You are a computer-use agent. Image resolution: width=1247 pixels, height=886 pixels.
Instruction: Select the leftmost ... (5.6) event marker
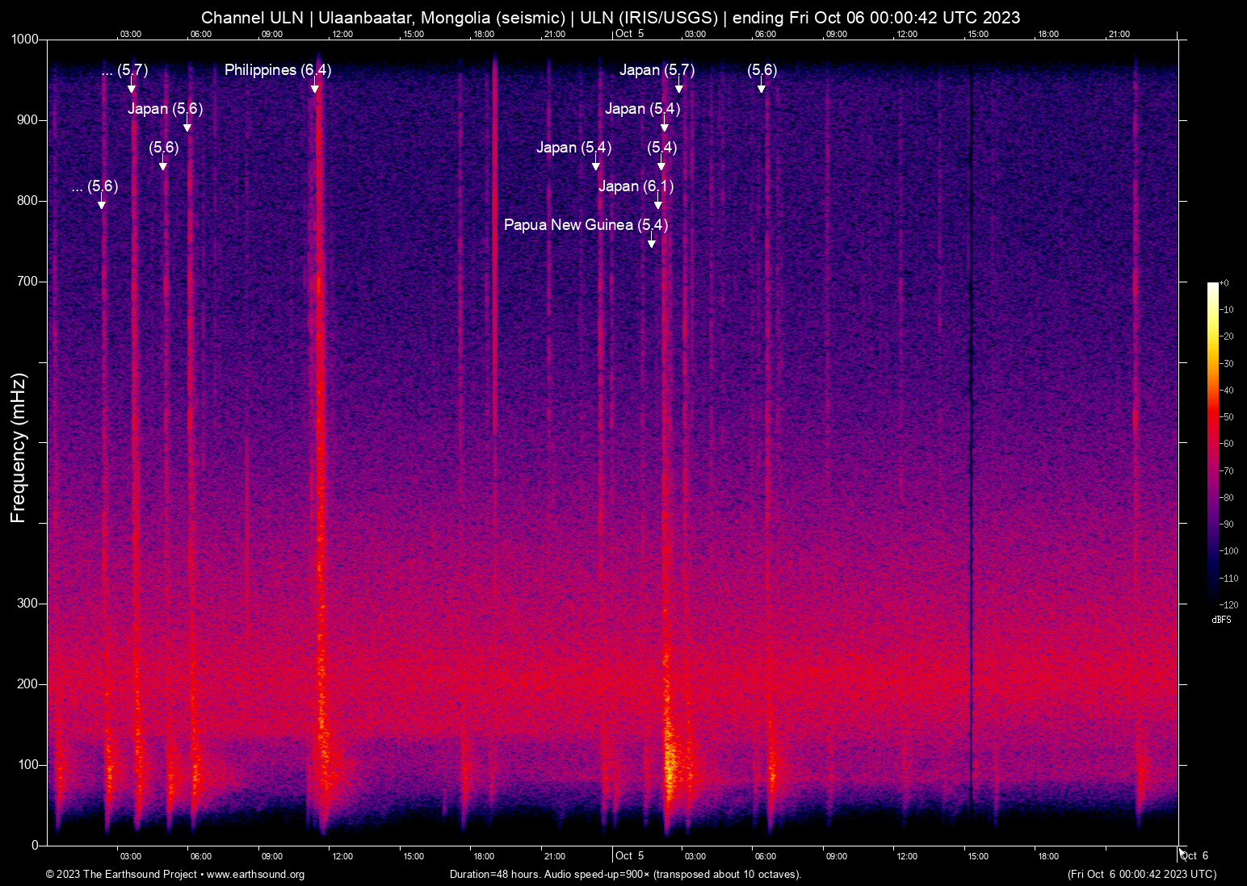(x=95, y=186)
